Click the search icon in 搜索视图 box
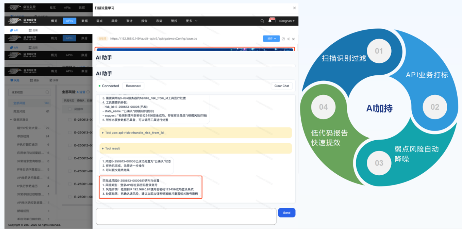462x229 pixels. tap(47, 92)
